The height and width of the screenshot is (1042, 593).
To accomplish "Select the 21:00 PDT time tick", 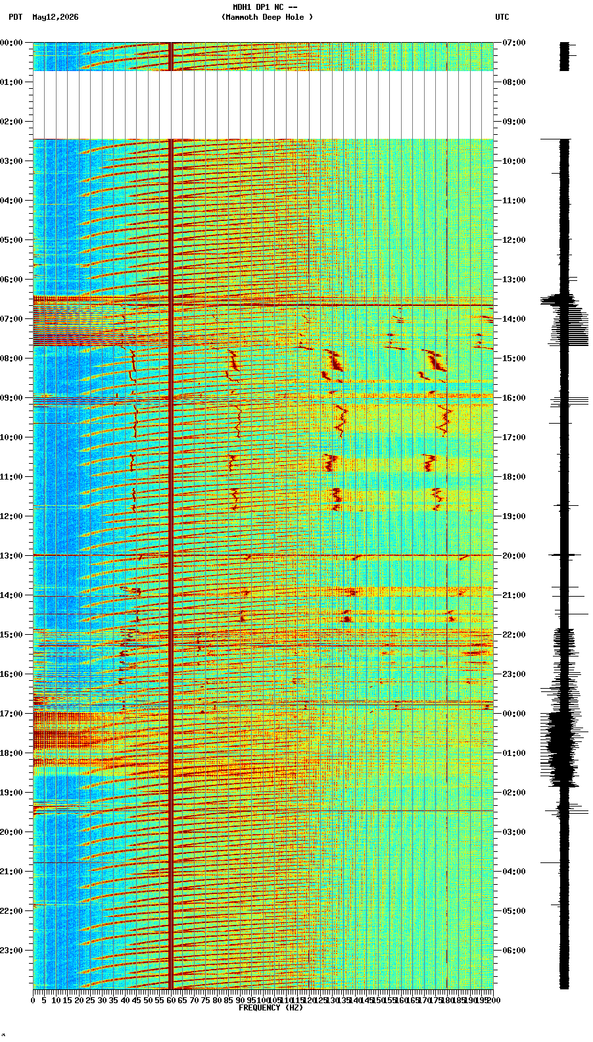I will point(11,871).
